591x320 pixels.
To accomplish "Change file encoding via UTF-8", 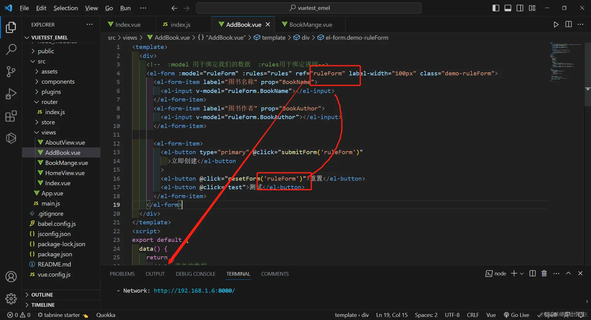I will (x=452, y=315).
